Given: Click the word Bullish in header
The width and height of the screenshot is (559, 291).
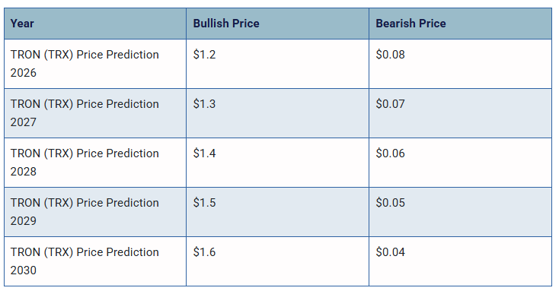Looking at the screenshot, I should (x=211, y=24).
